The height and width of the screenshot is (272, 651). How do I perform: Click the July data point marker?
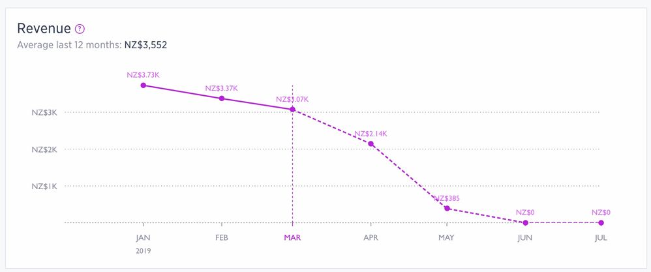(x=601, y=222)
